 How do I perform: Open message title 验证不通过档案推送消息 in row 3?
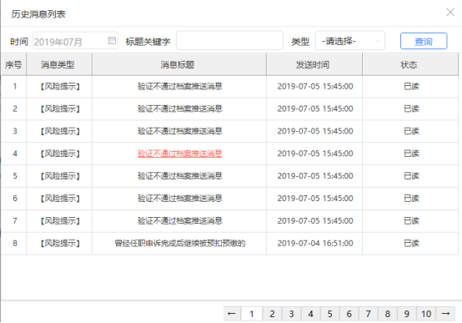click(180, 131)
